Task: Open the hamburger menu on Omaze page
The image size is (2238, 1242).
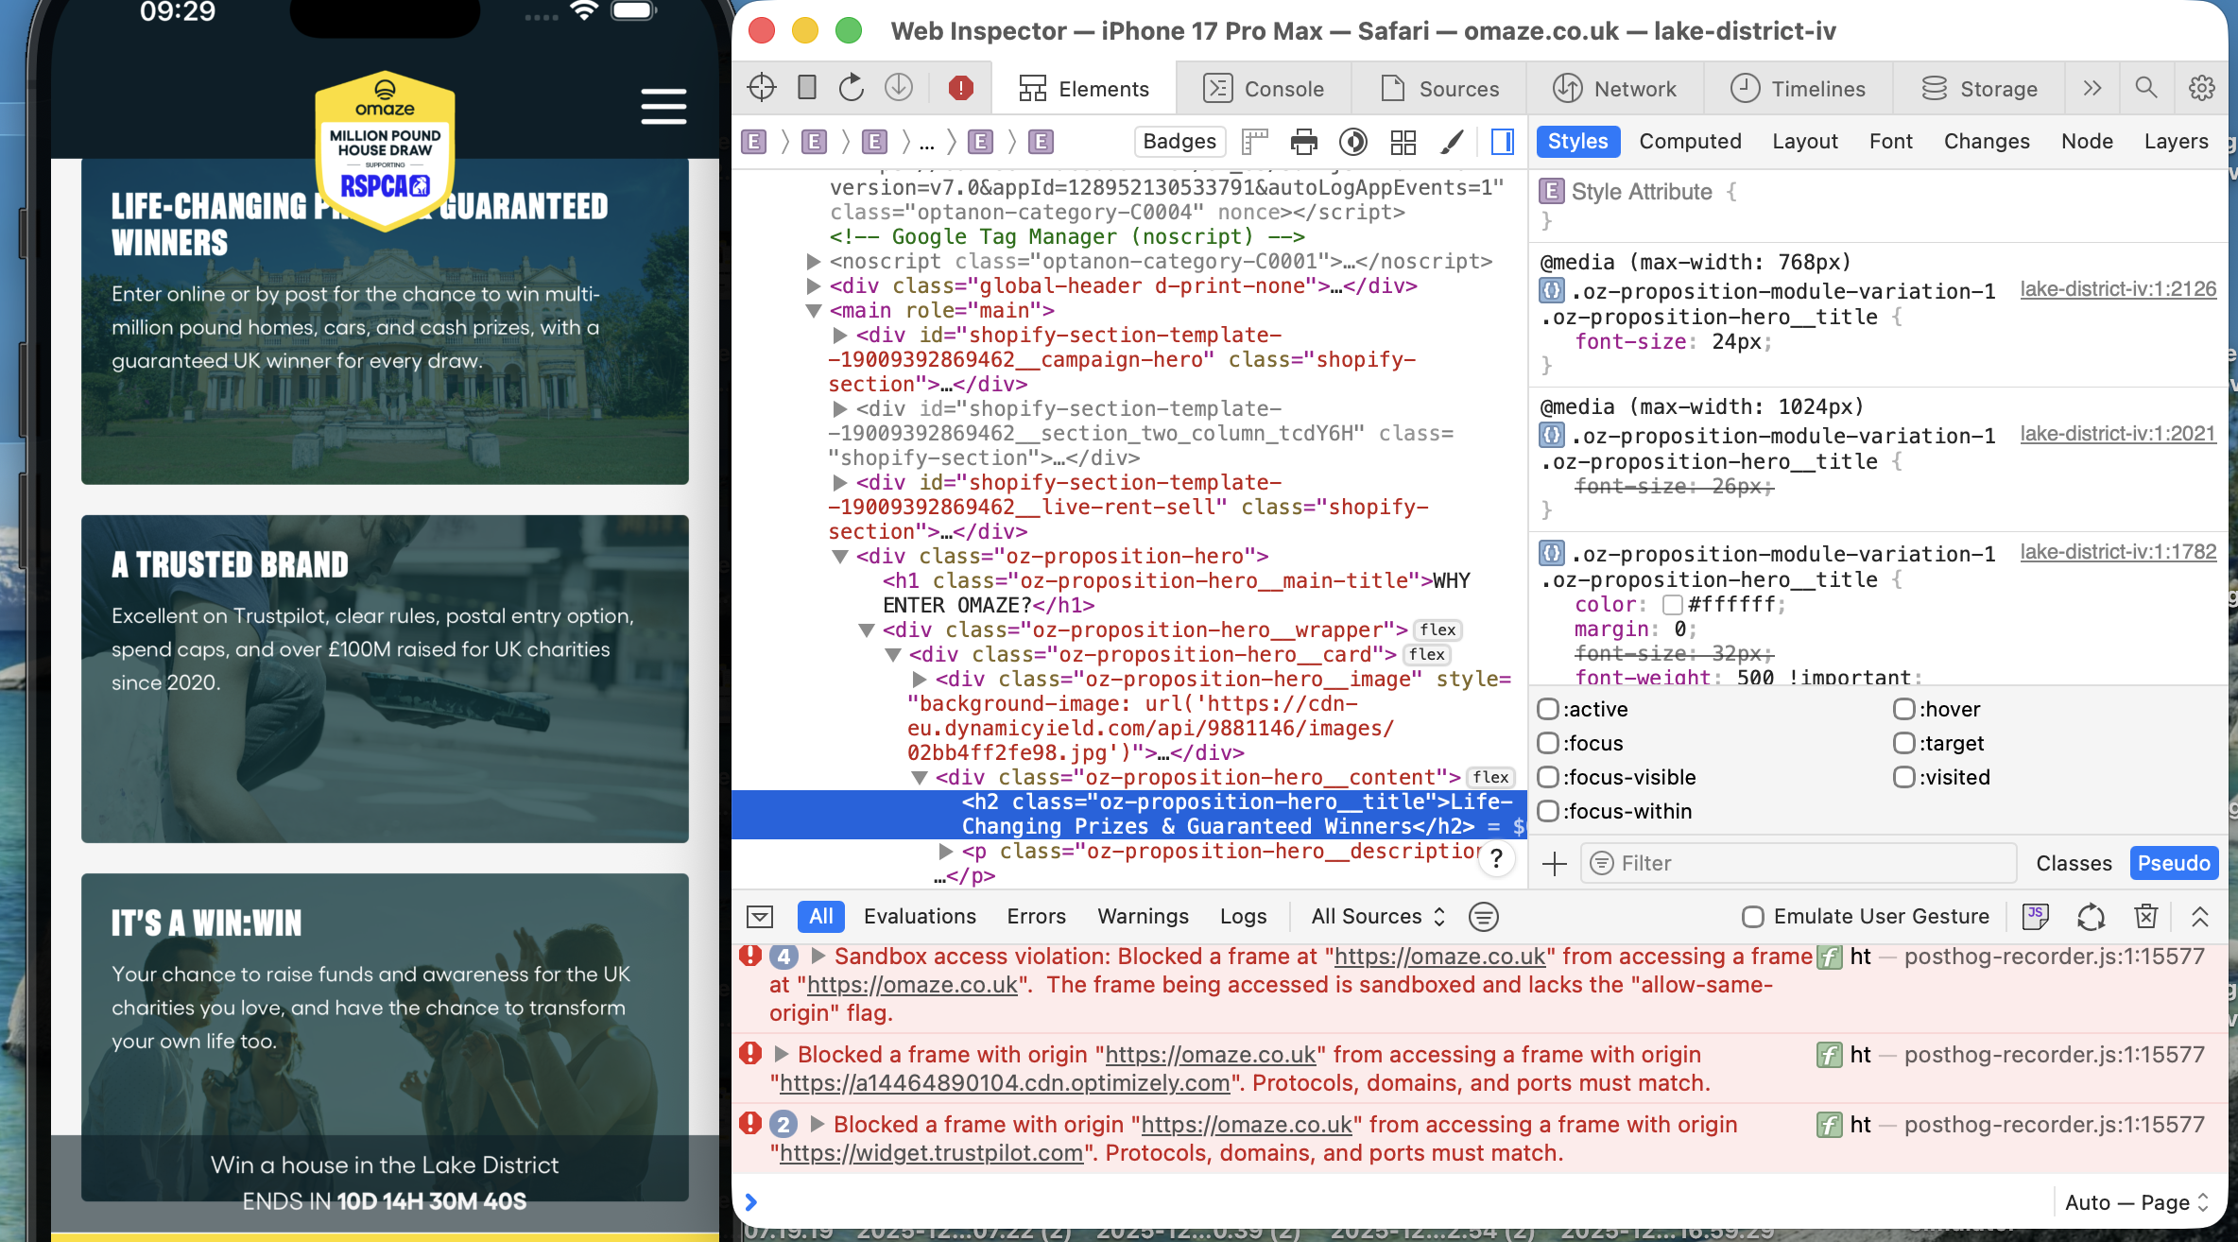Action: (663, 106)
